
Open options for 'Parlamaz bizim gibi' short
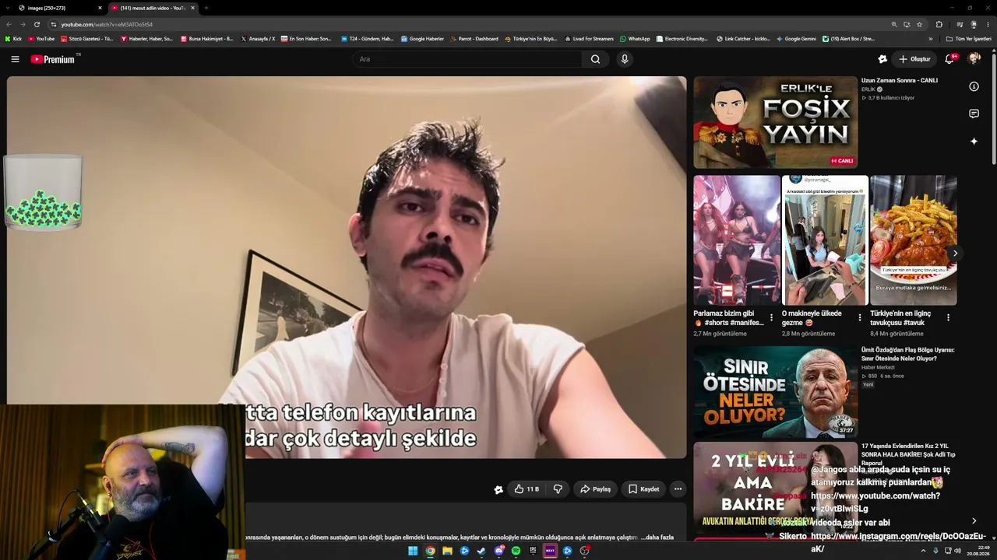[x=771, y=317]
